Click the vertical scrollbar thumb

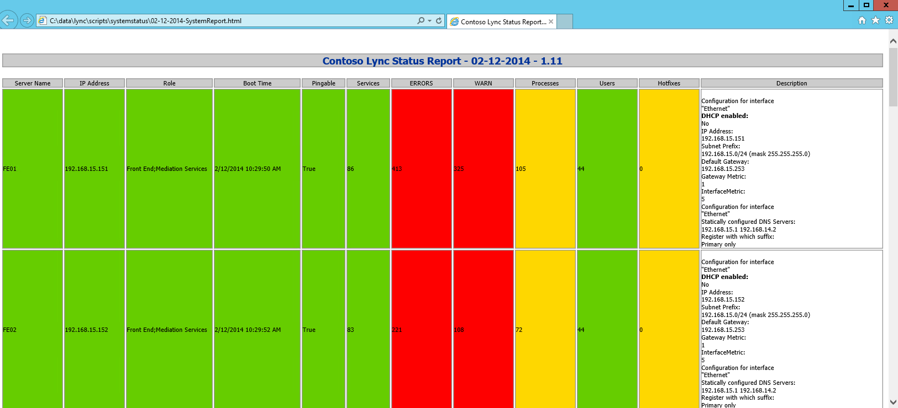(x=893, y=77)
